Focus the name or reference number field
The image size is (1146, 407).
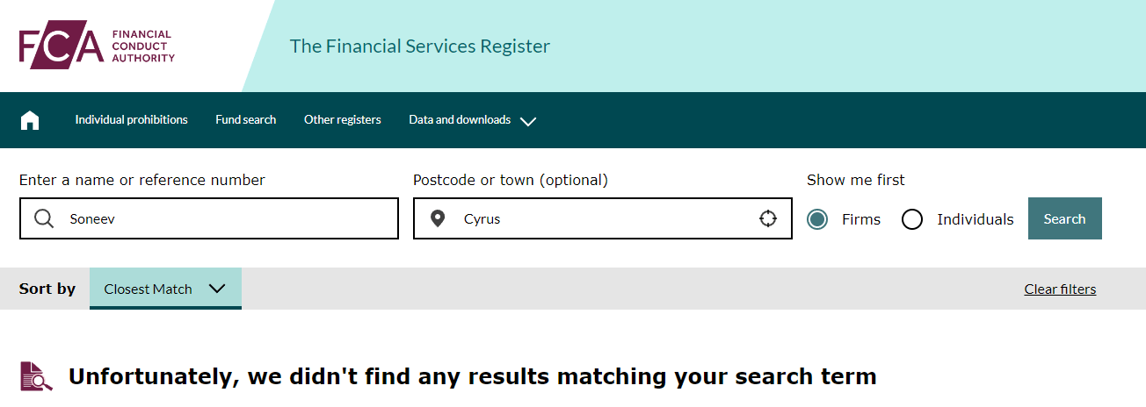pyautogui.click(x=209, y=218)
